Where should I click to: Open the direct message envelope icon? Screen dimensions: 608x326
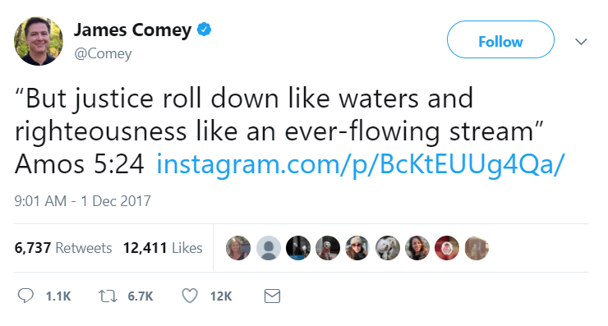click(x=272, y=296)
